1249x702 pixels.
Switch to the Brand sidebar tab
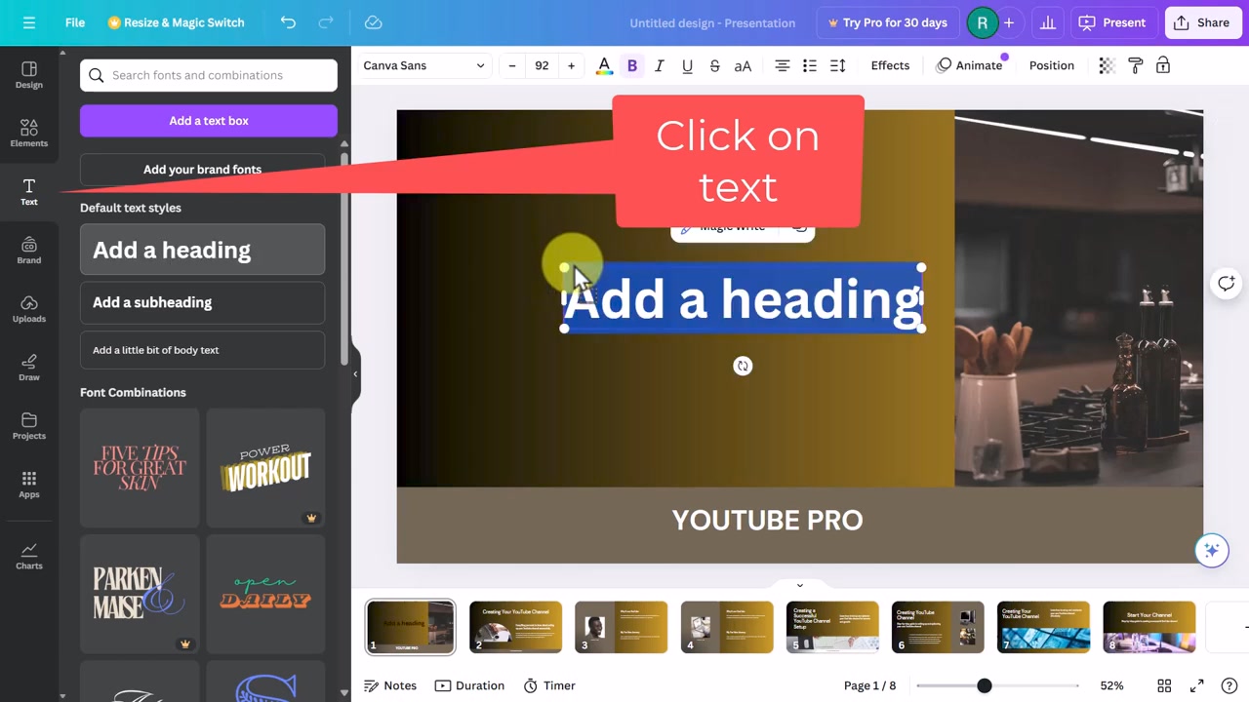click(x=29, y=251)
